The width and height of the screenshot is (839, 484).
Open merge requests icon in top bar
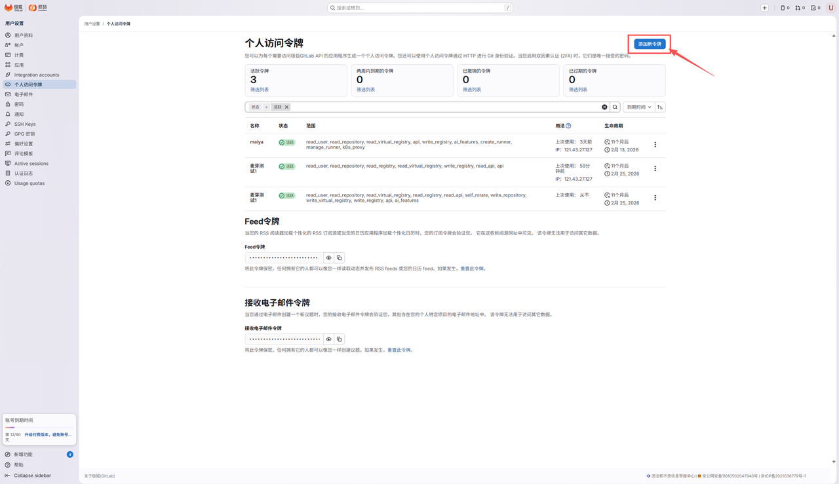click(800, 8)
